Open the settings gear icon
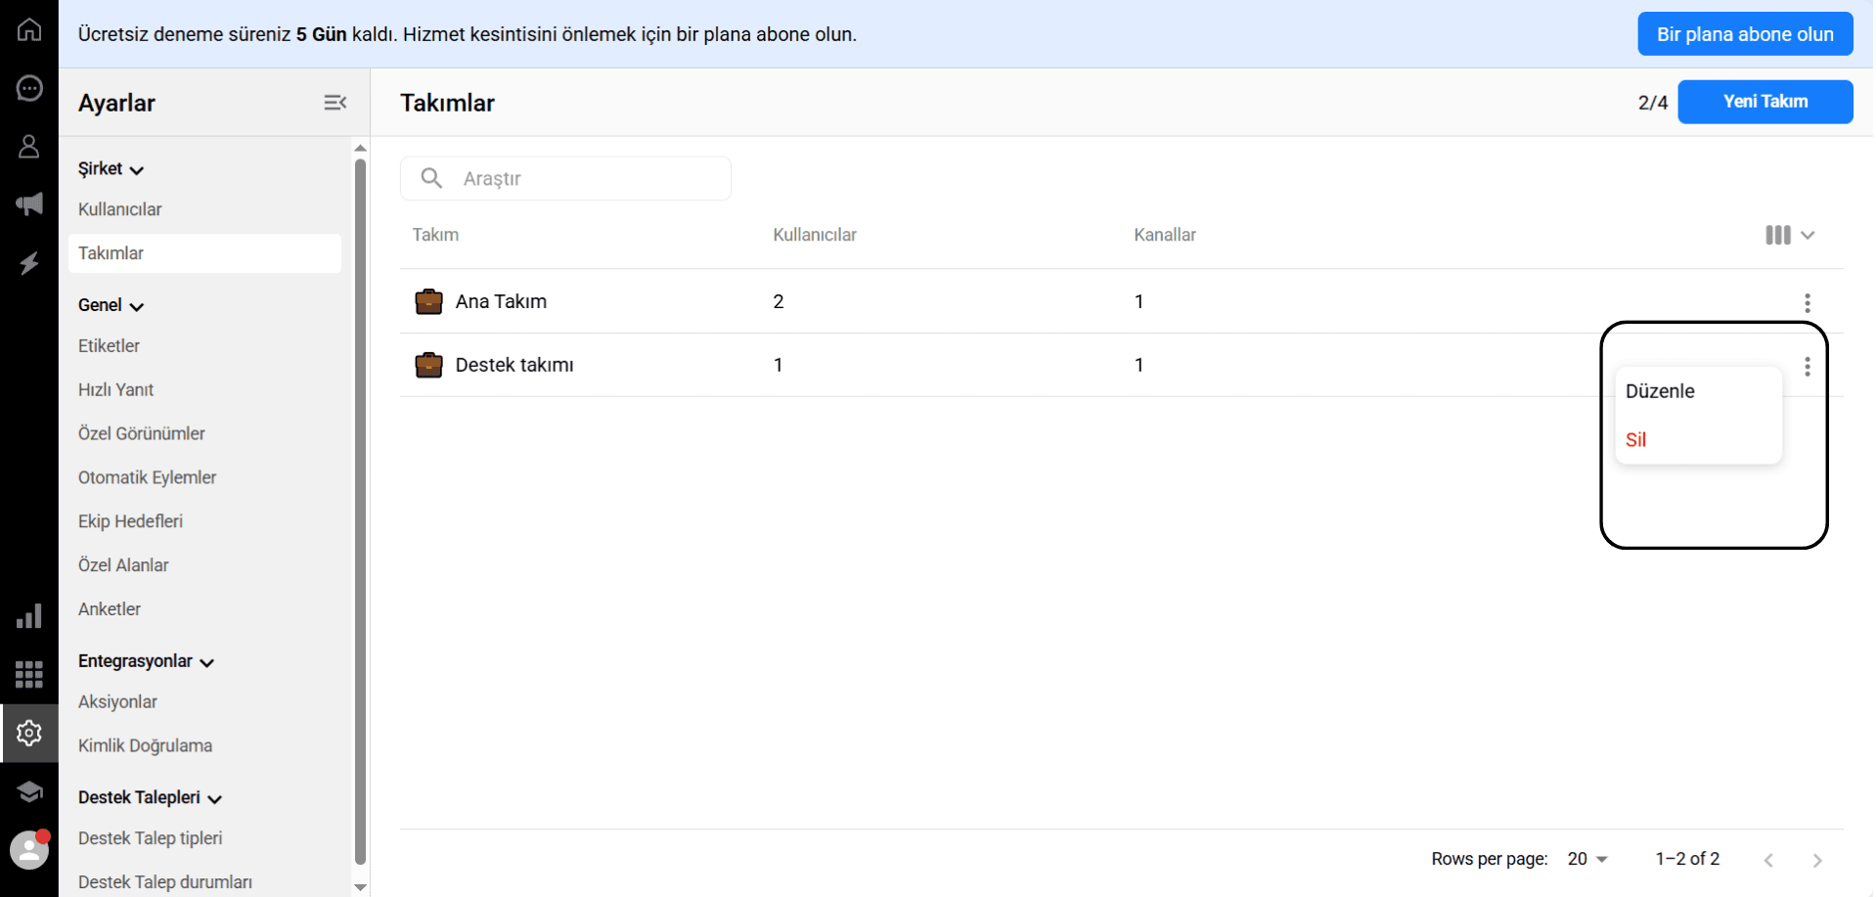The width and height of the screenshot is (1876, 897). tap(29, 733)
